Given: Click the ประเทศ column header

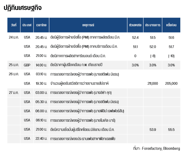Looking at the screenshot, I should (27, 25).
